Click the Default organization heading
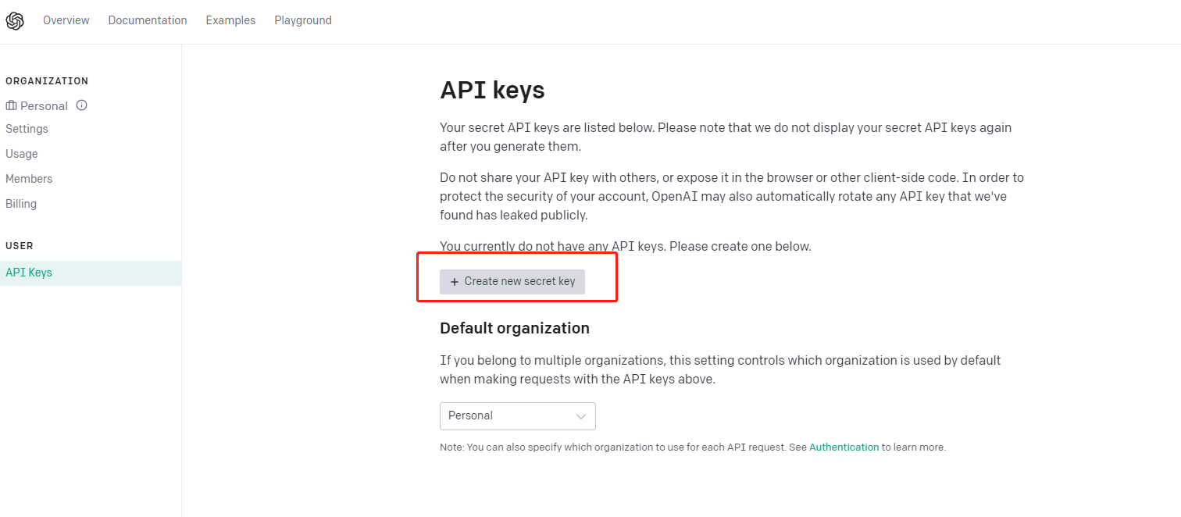This screenshot has height=517, width=1181. pyautogui.click(x=515, y=328)
